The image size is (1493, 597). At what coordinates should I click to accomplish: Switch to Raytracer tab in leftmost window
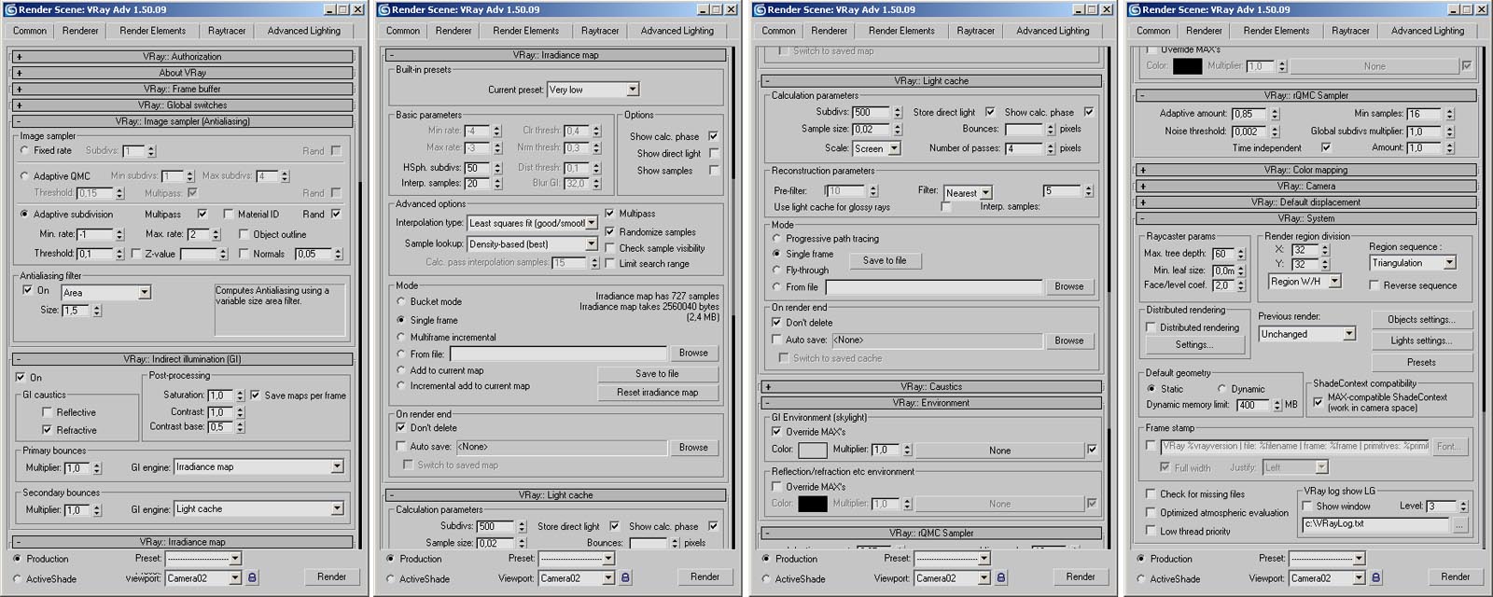coord(227,31)
